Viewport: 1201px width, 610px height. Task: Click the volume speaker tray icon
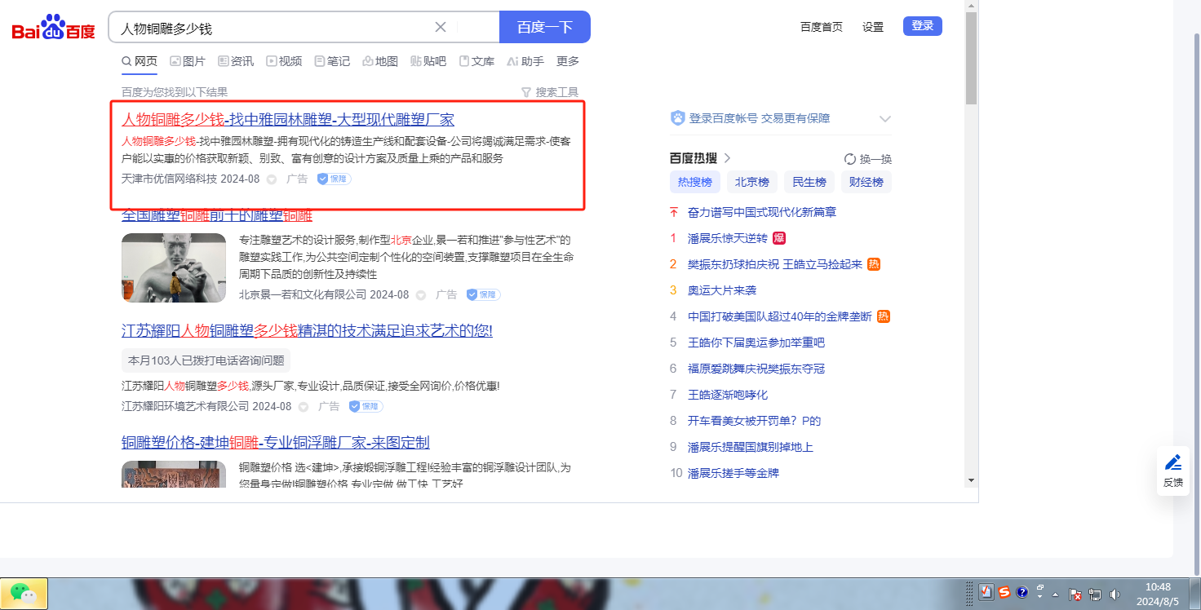point(1115,595)
